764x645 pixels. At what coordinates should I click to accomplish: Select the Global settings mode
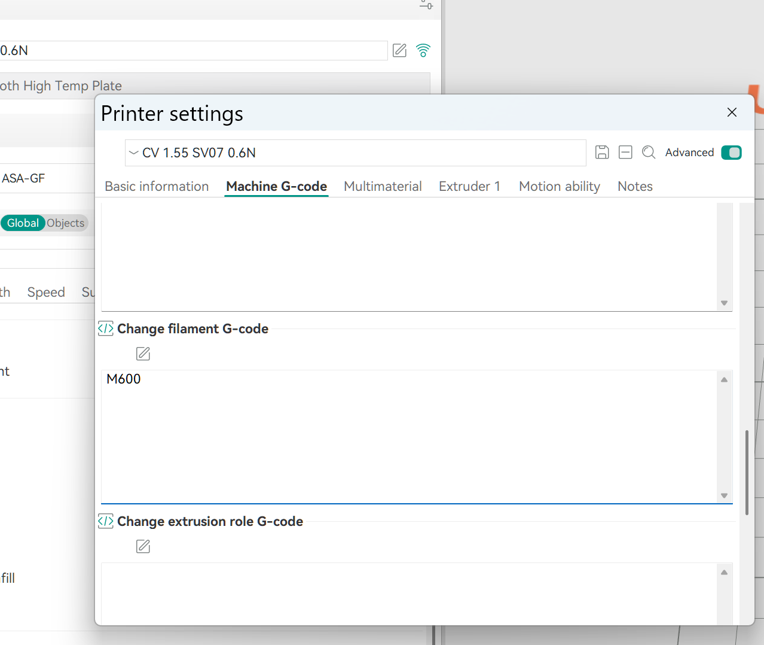tap(23, 223)
